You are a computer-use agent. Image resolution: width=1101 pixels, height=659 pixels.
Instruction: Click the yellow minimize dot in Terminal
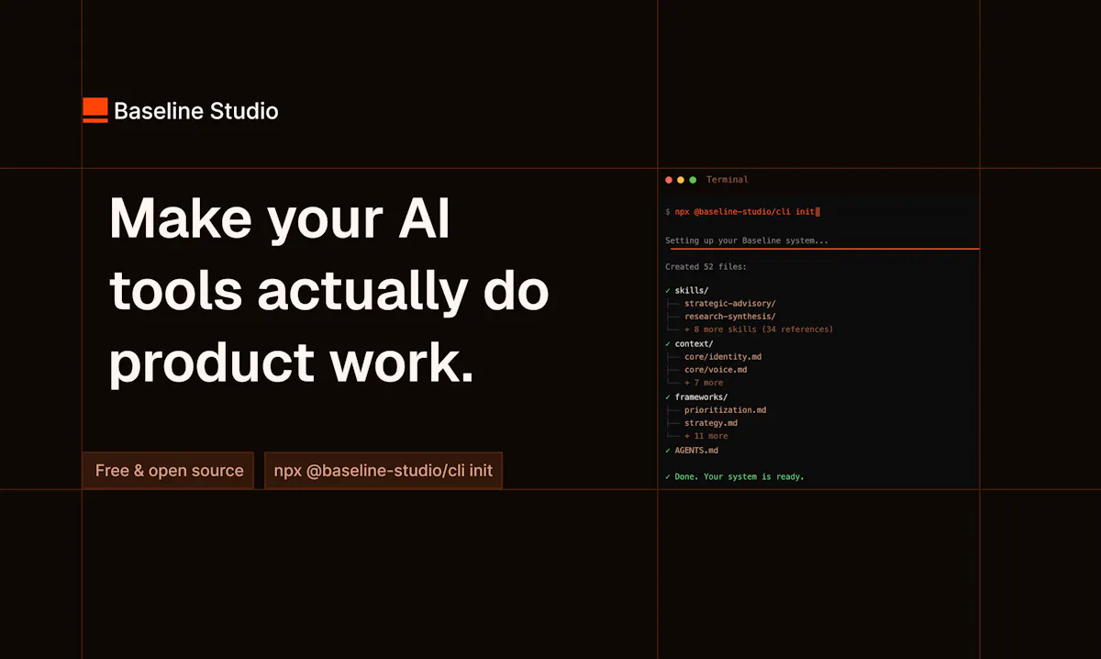[x=681, y=180]
